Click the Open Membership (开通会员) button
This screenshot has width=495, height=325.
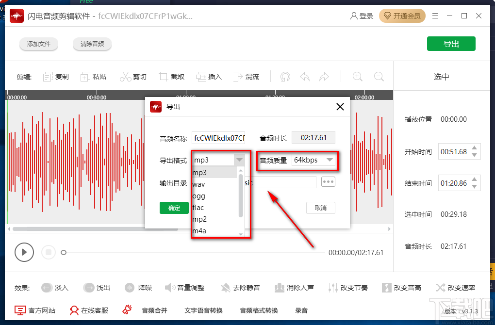402,16
